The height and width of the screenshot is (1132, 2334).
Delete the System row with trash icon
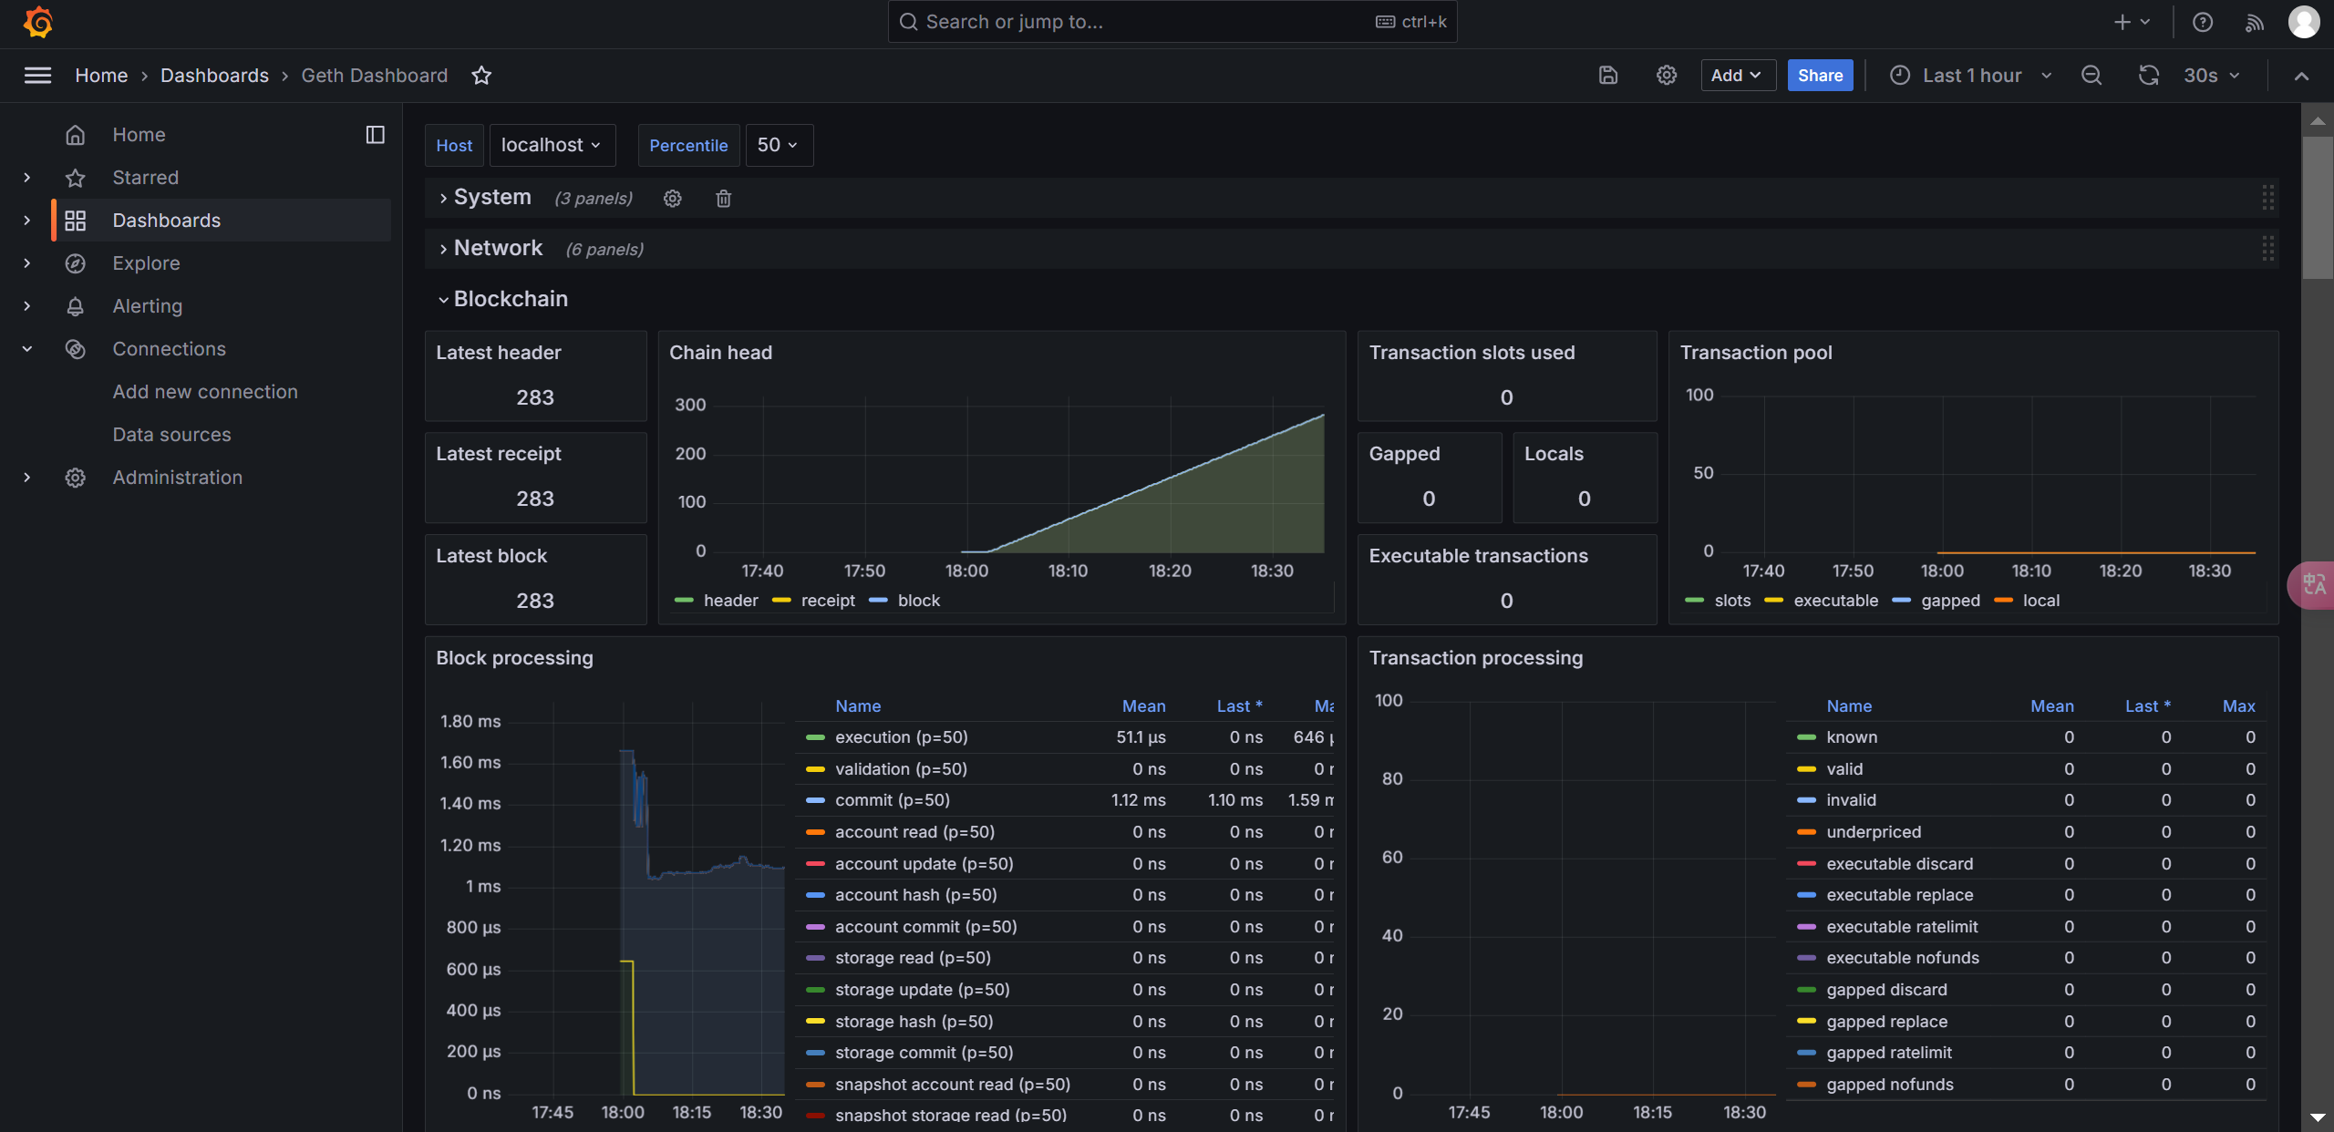click(724, 199)
